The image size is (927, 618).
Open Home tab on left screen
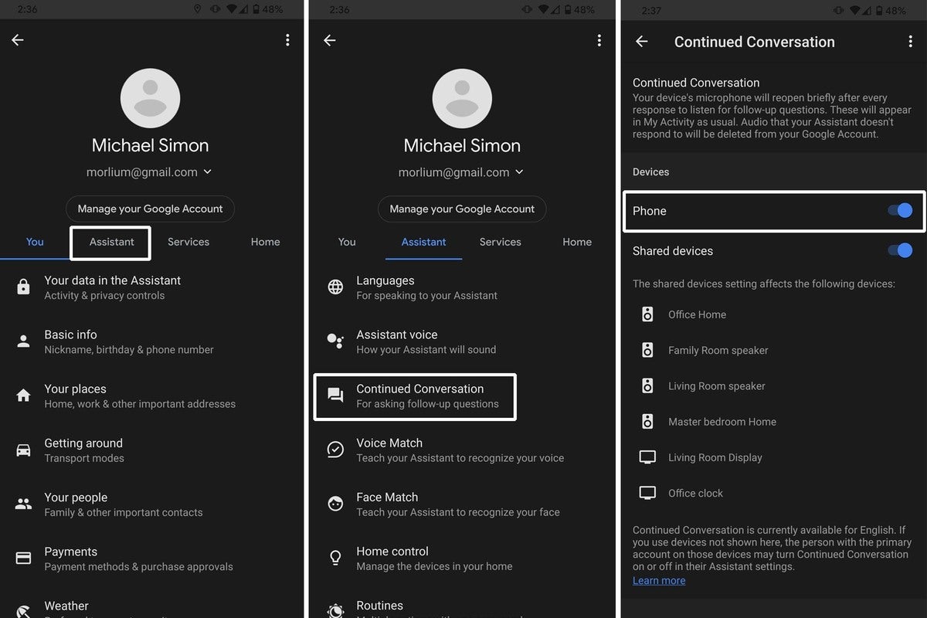(265, 242)
